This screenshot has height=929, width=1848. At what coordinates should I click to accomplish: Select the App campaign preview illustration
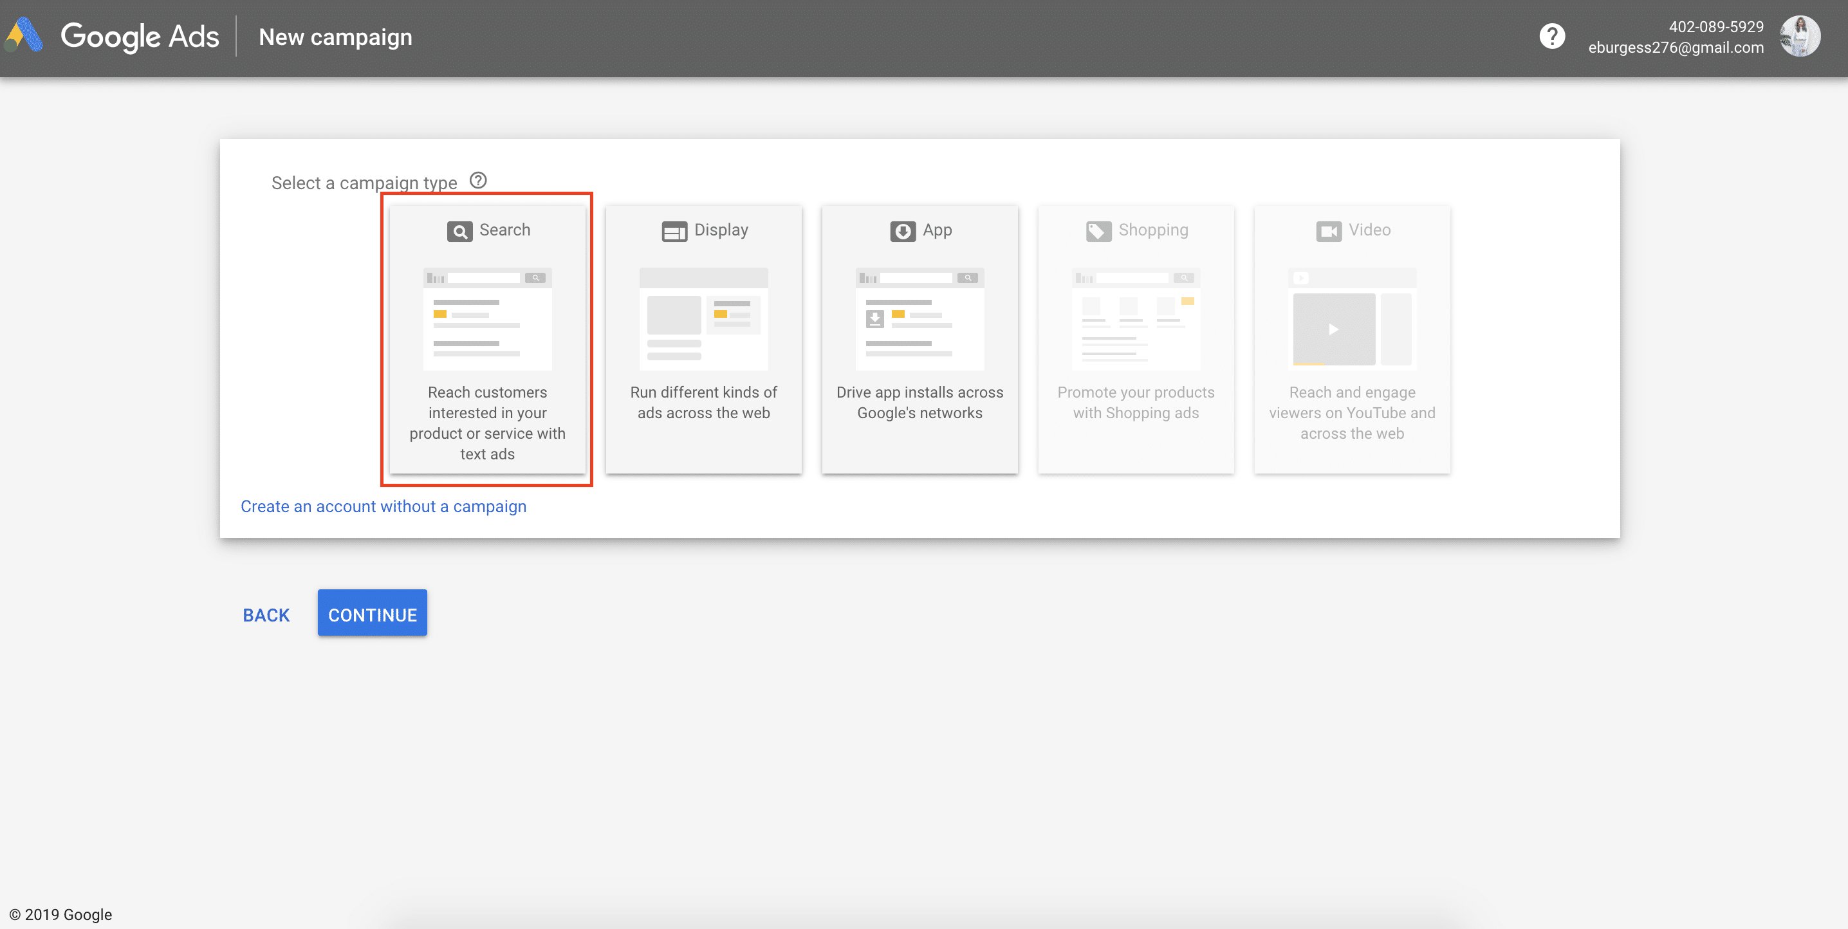pyautogui.click(x=919, y=318)
